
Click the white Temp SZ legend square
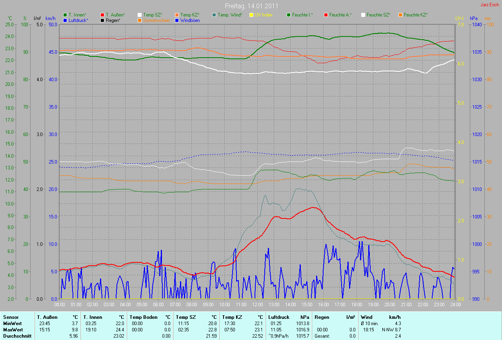(x=140, y=15)
